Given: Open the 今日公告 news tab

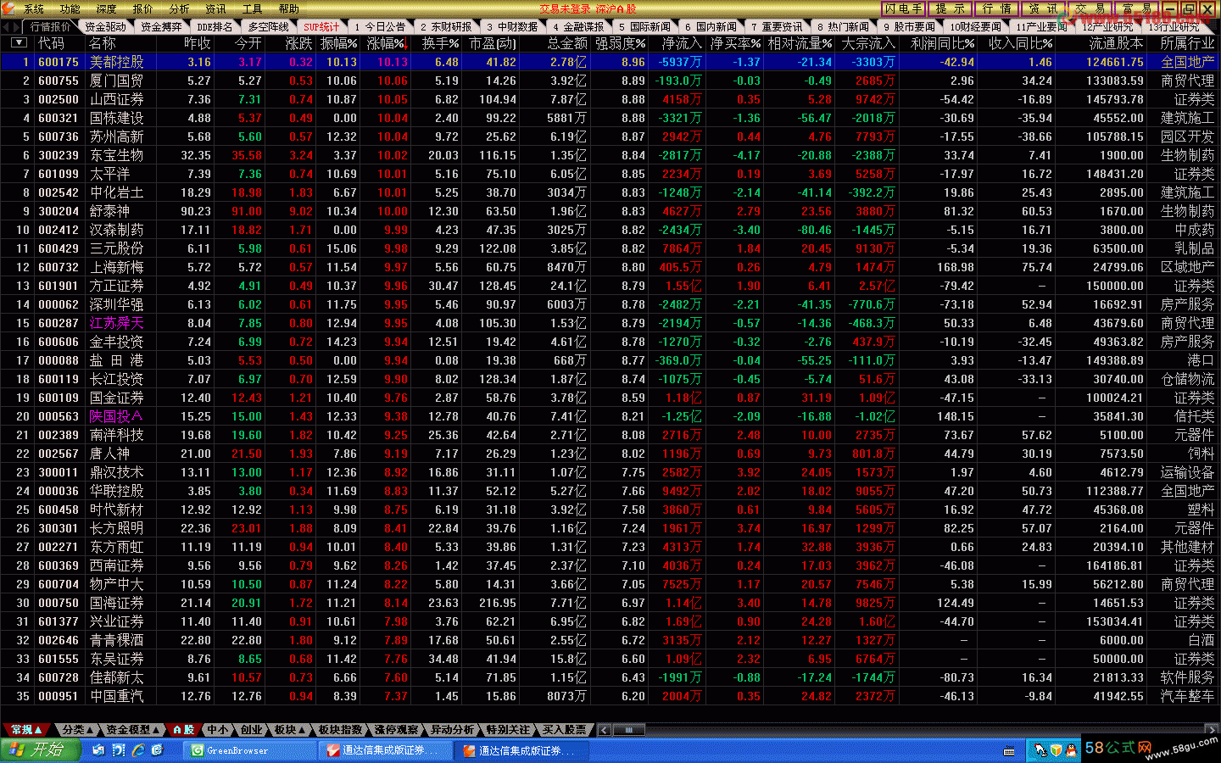Looking at the screenshot, I should [x=381, y=27].
